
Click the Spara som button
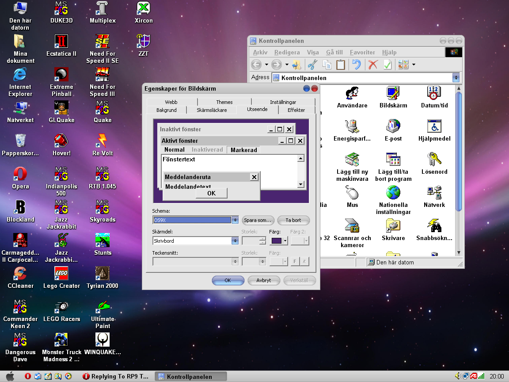point(257,220)
